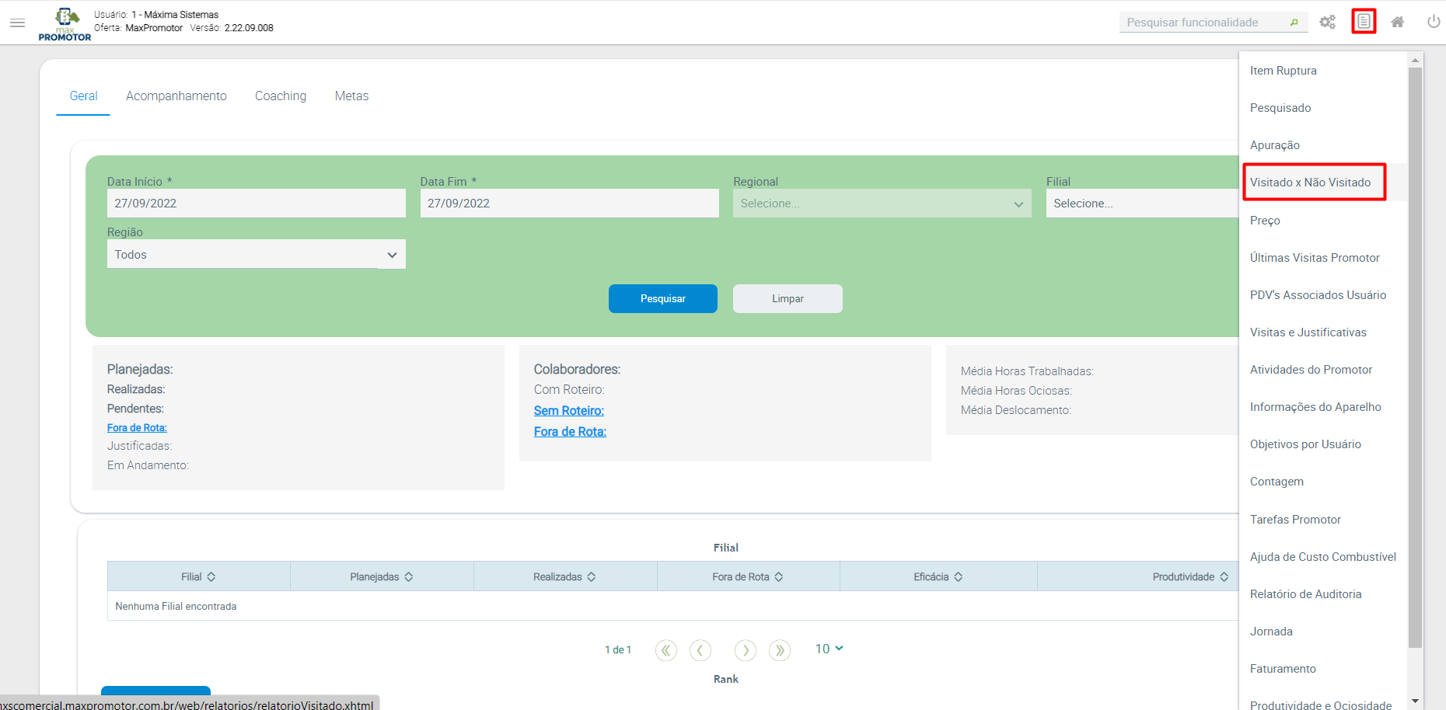Choose the Faturamento report
1446x710 pixels.
click(x=1283, y=669)
